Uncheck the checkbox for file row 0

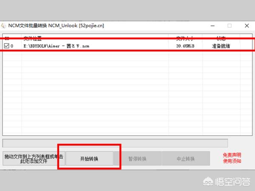coord(6,46)
